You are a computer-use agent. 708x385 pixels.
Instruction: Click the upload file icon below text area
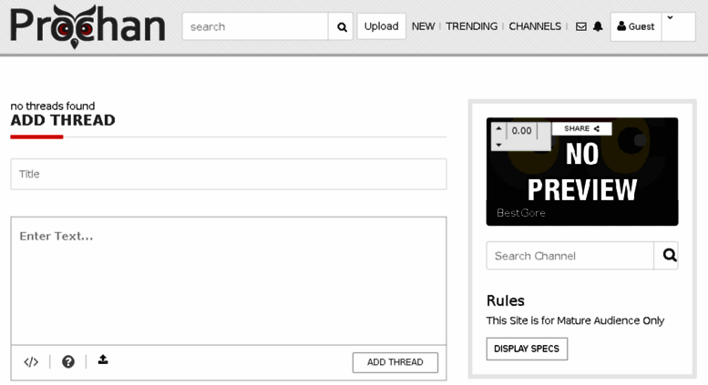pos(103,360)
